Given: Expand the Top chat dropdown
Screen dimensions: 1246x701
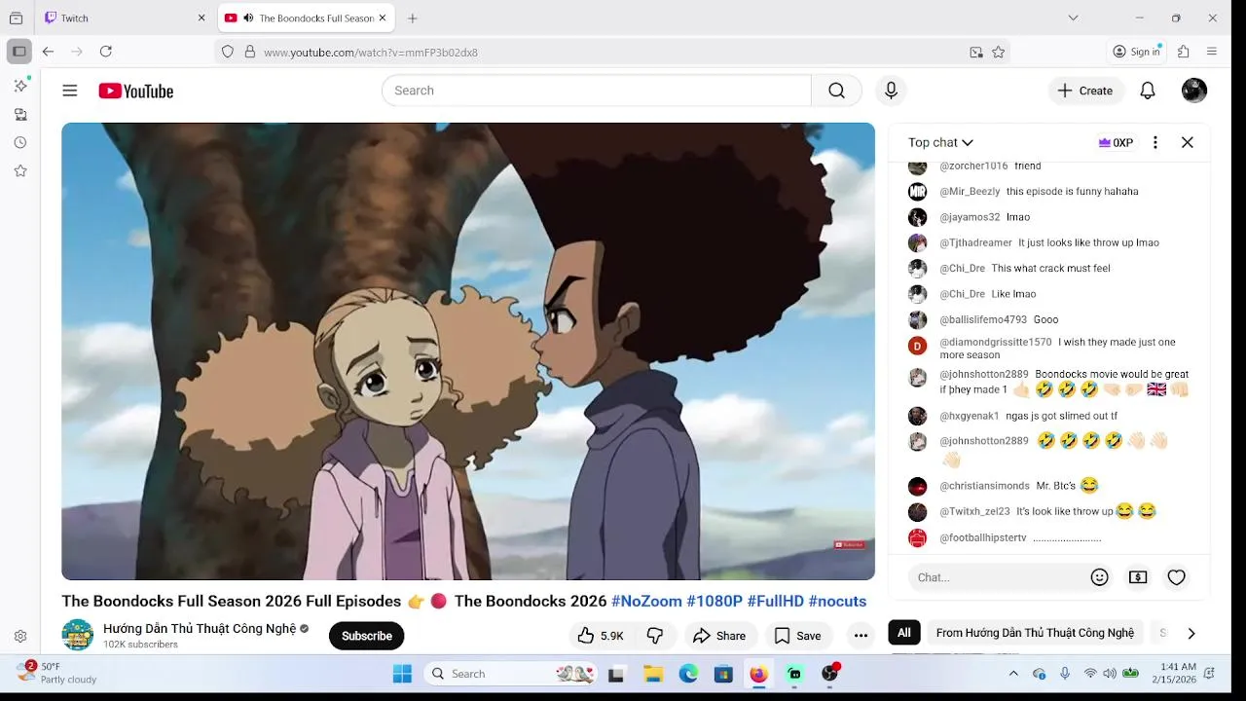Looking at the screenshot, I should [x=940, y=142].
